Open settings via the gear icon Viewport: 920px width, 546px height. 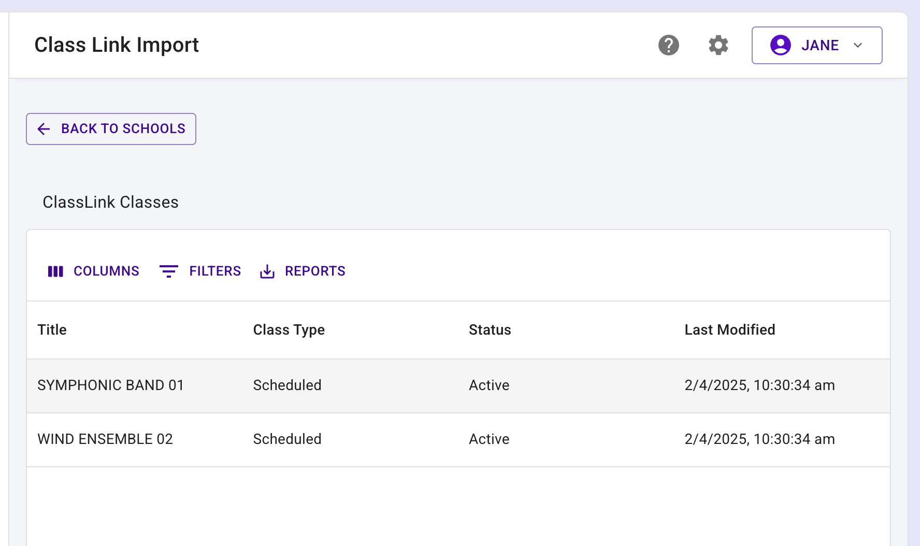718,45
